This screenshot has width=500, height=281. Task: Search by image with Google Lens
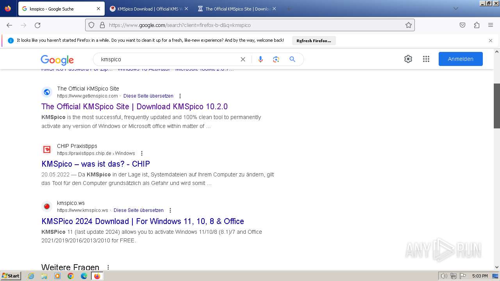(x=276, y=59)
